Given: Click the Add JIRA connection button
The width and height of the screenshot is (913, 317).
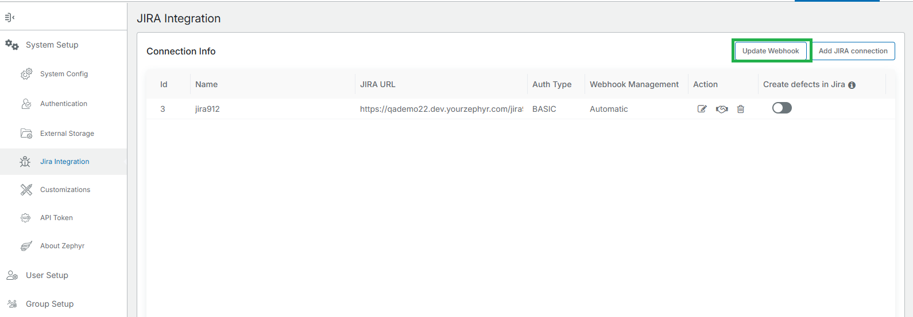Looking at the screenshot, I should 853,51.
